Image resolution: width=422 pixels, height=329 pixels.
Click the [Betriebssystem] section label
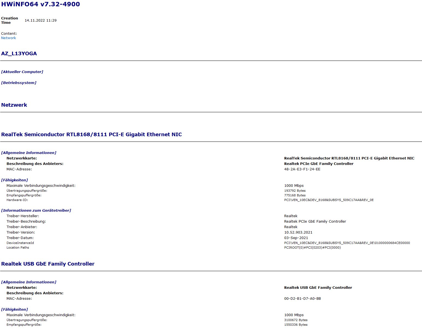point(19,83)
